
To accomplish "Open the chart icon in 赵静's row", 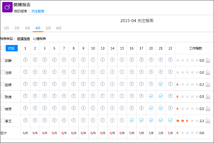I will click(x=208, y=60).
